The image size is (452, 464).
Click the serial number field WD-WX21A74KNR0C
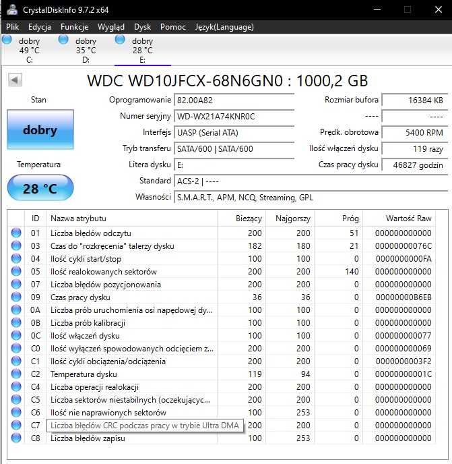tap(234, 116)
